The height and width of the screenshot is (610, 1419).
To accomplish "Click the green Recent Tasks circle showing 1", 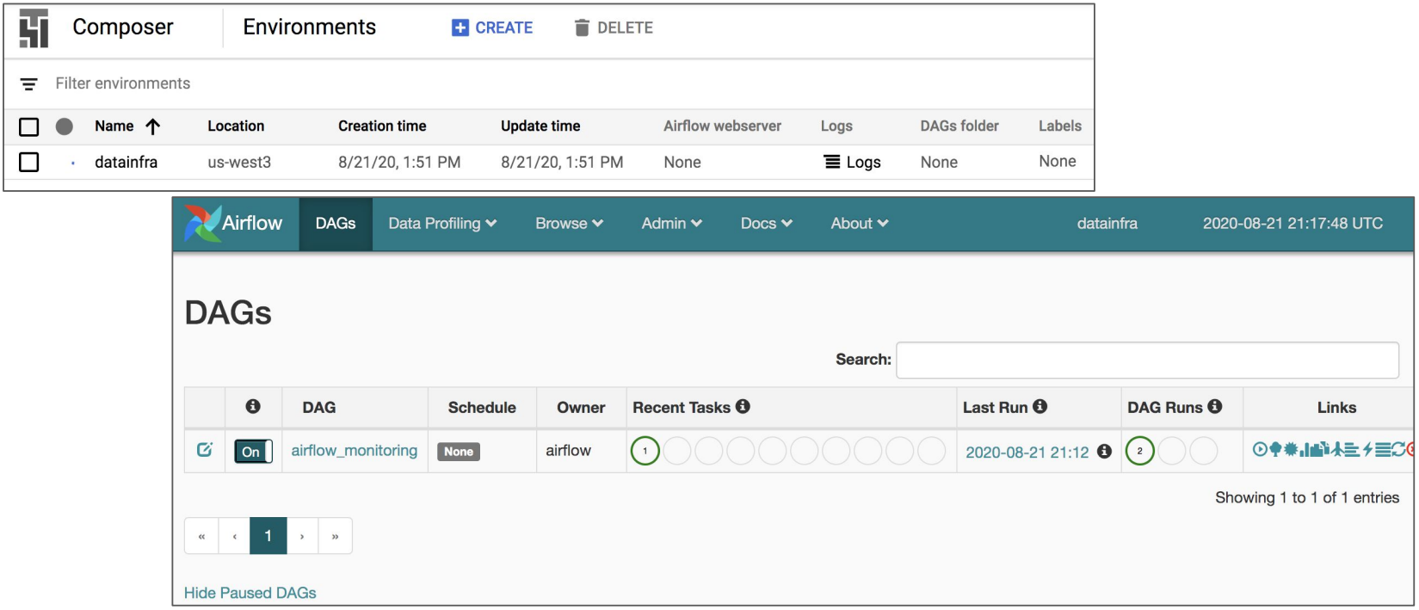I will (x=645, y=451).
